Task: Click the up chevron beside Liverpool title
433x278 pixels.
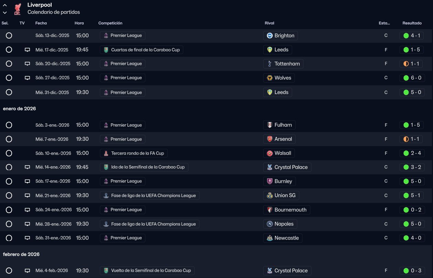Action: [5, 5]
